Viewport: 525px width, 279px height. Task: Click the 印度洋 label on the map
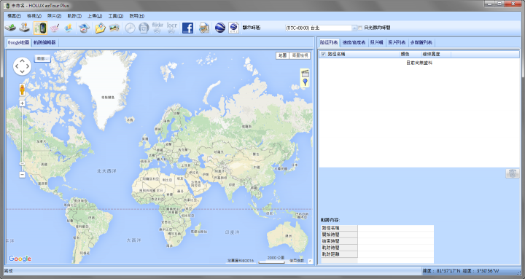point(232,232)
